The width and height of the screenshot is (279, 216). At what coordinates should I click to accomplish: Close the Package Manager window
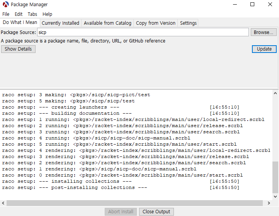click(x=270, y=5)
